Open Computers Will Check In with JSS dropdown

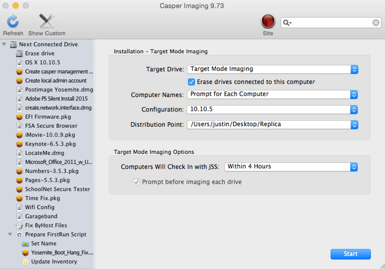click(x=291, y=167)
